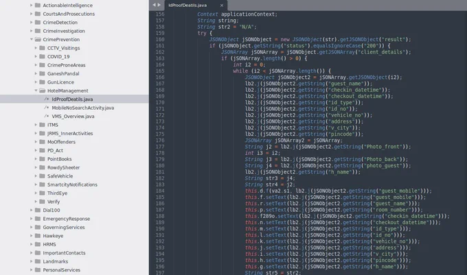
Task: Click the CrimeProneAreas folder icon
Action: 42,65
